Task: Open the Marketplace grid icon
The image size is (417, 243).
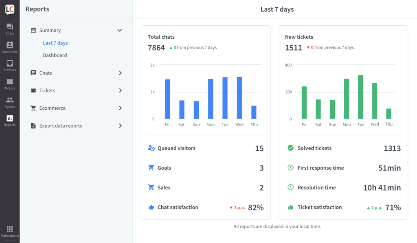Action: pyautogui.click(x=10, y=231)
